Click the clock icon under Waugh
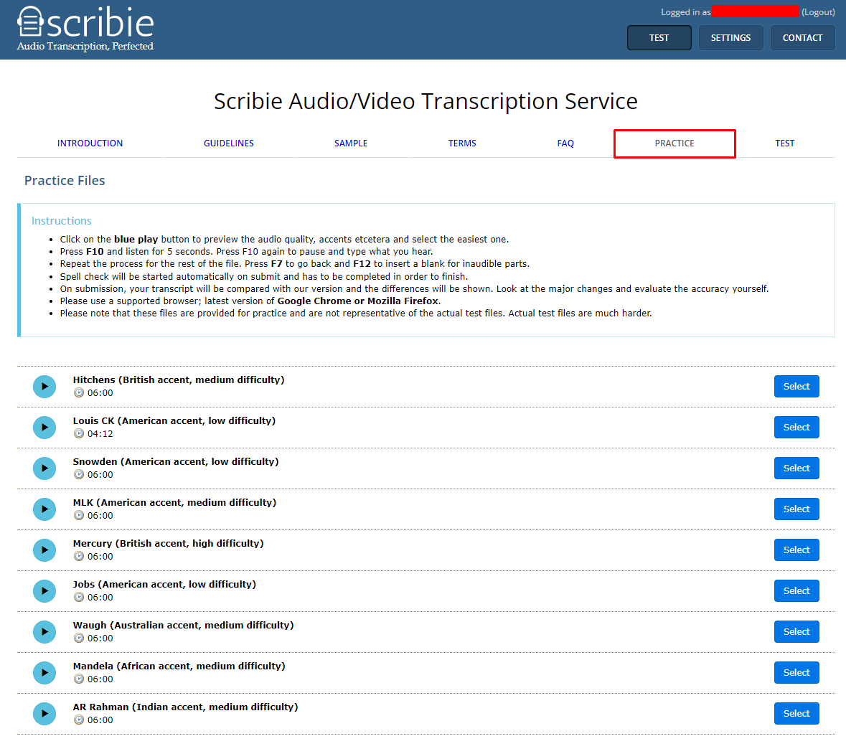 [x=79, y=639]
